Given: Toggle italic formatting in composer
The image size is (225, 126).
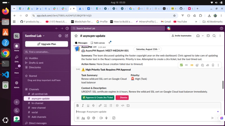Looking at the screenshot, I should 83,105.
